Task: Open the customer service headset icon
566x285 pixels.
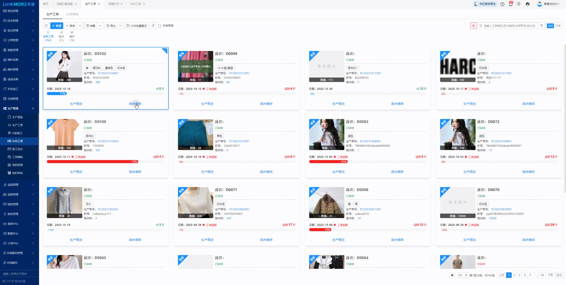Action: (x=528, y=4)
